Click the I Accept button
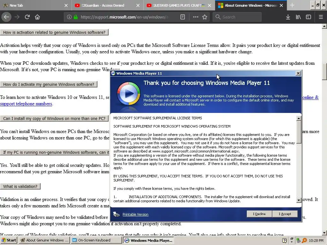Image resolution: width=327 pixels, height=245 pixels. (x=285, y=214)
